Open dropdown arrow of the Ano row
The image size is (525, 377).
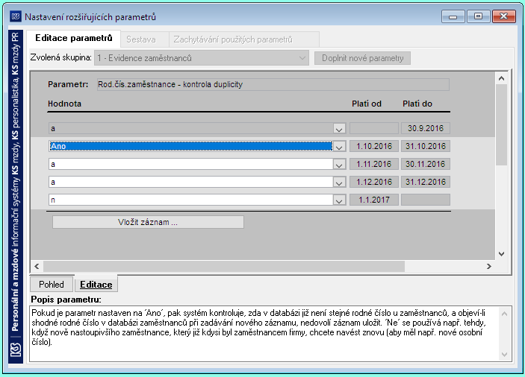coord(339,147)
